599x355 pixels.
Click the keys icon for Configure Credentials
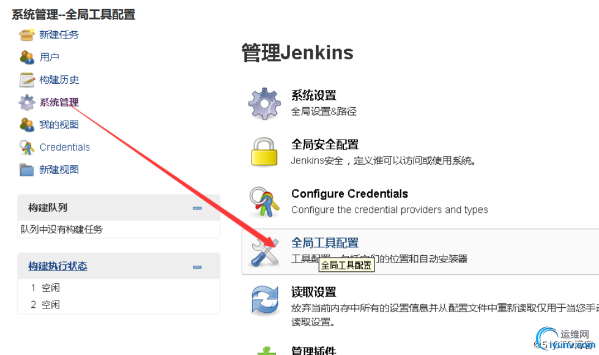pyautogui.click(x=264, y=202)
